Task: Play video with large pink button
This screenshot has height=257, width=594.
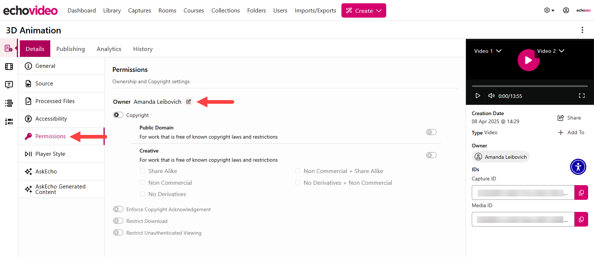Action: (x=528, y=60)
